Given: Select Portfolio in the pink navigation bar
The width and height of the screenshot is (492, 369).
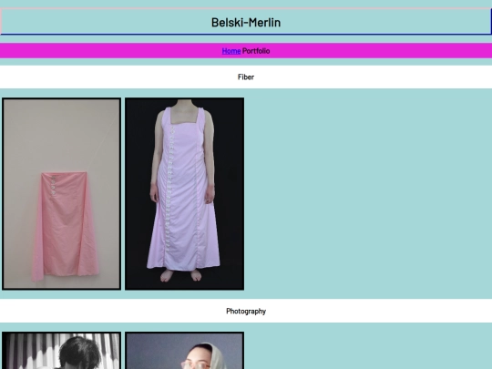Looking at the screenshot, I should 256,51.
